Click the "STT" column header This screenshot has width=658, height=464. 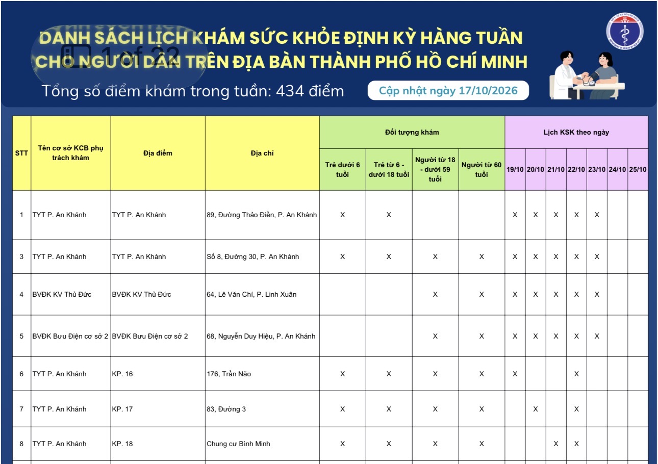point(21,153)
